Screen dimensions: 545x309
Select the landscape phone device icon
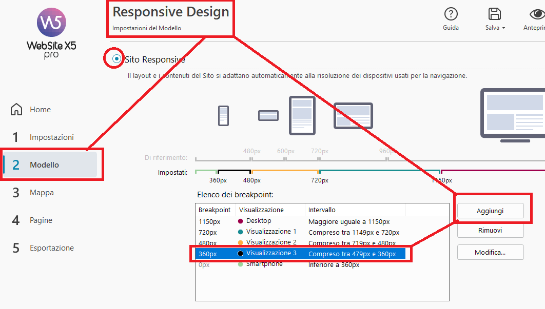(268, 115)
